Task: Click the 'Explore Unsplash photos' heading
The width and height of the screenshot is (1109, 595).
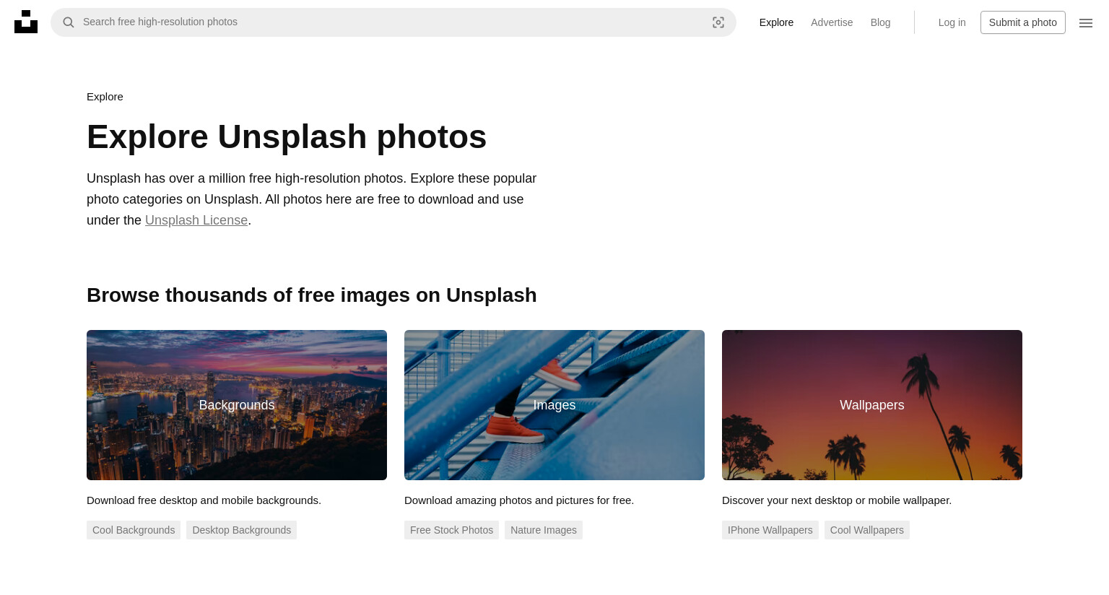Action: click(x=287, y=136)
